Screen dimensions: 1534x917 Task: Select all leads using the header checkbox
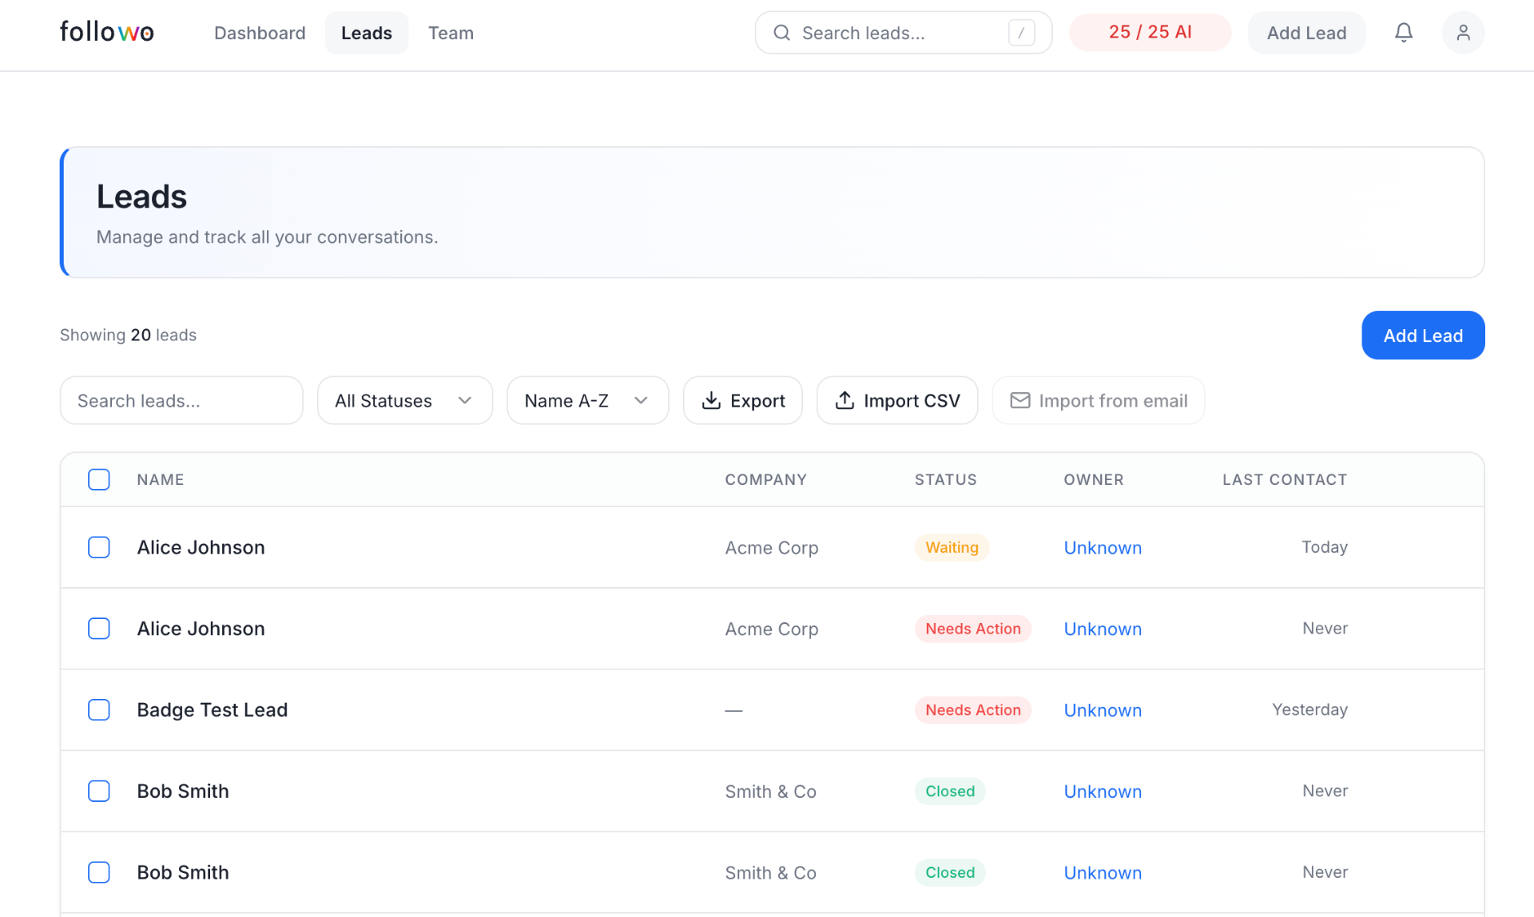(99, 479)
